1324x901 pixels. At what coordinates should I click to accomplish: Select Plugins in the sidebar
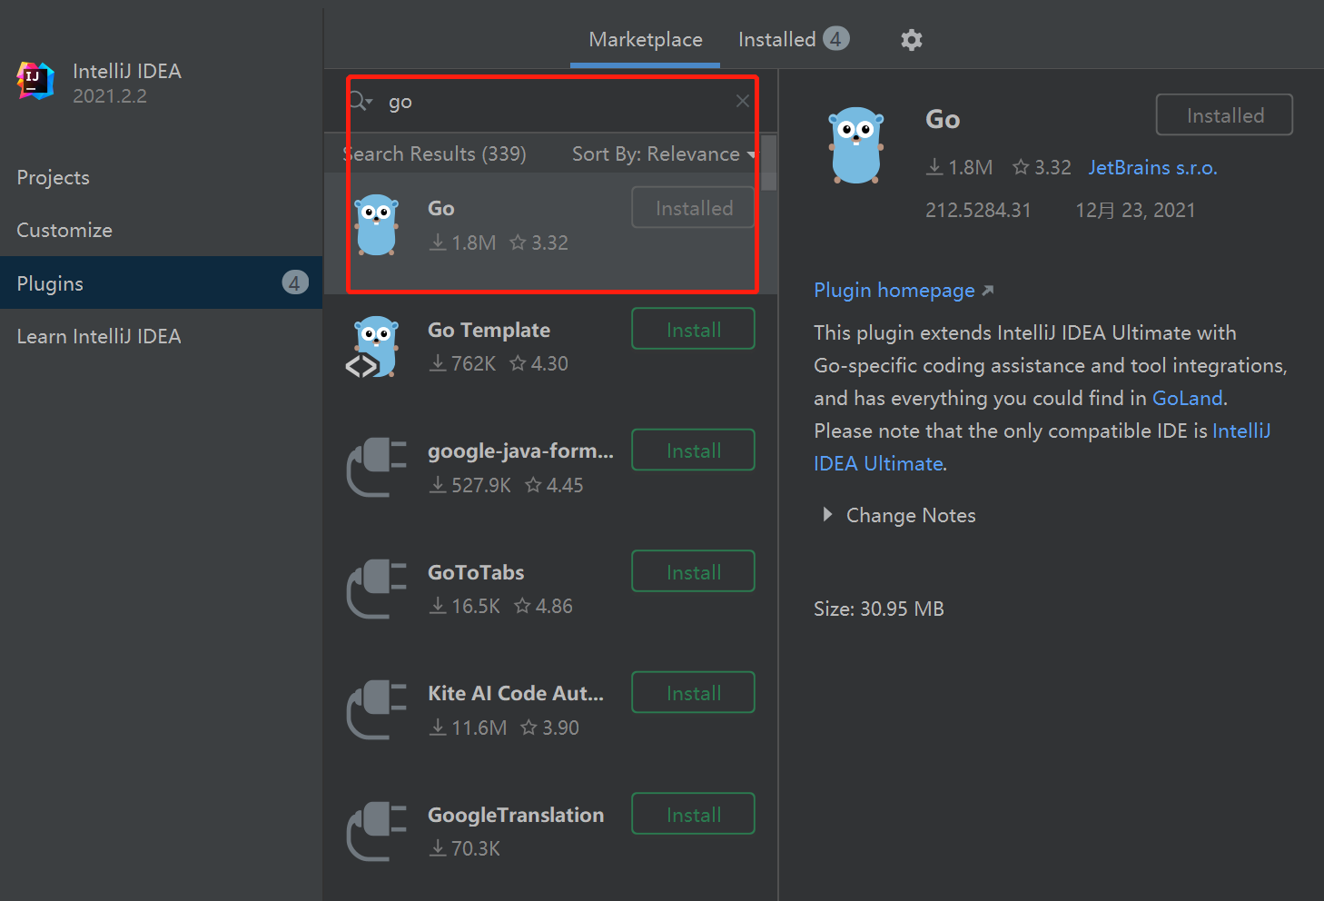161,283
